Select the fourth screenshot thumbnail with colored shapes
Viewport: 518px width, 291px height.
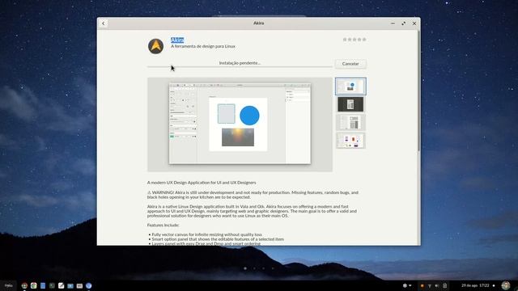[x=350, y=141]
